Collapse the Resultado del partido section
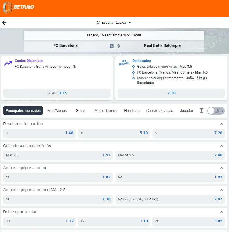 [x=222, y=124]
